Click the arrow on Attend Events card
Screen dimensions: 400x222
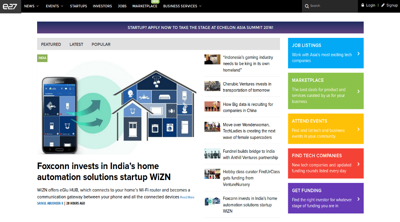tap(358, 129)
